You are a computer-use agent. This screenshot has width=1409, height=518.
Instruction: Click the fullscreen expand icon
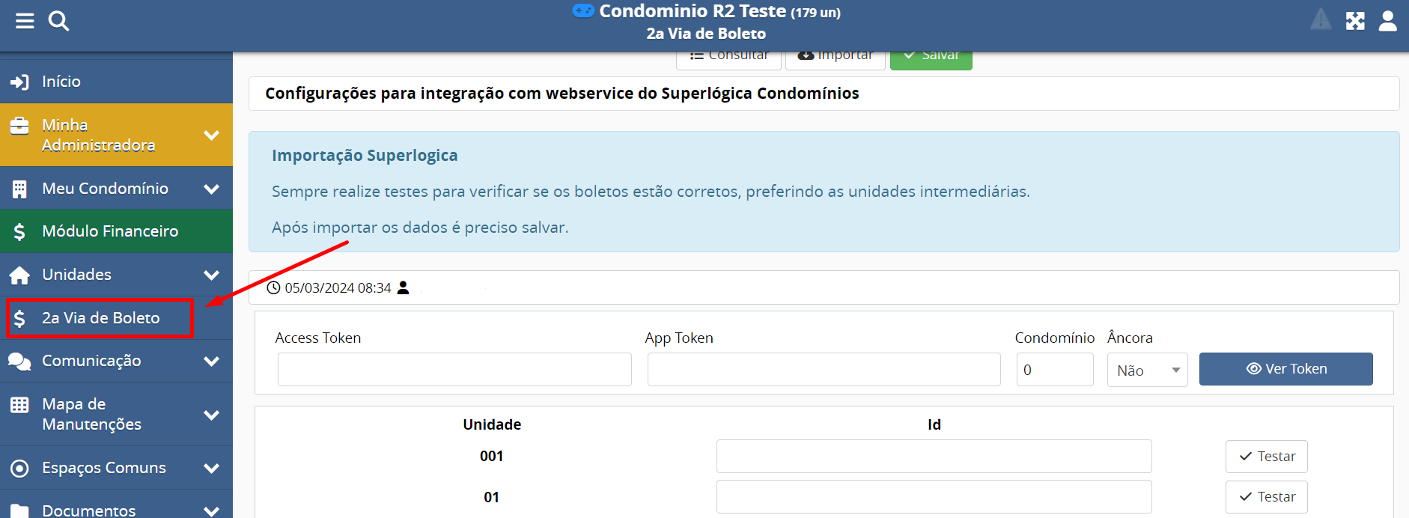point(1355,21)
